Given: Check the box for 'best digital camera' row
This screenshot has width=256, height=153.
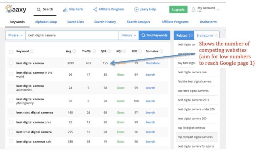Looking at the screenshot, I should [11, 62].
